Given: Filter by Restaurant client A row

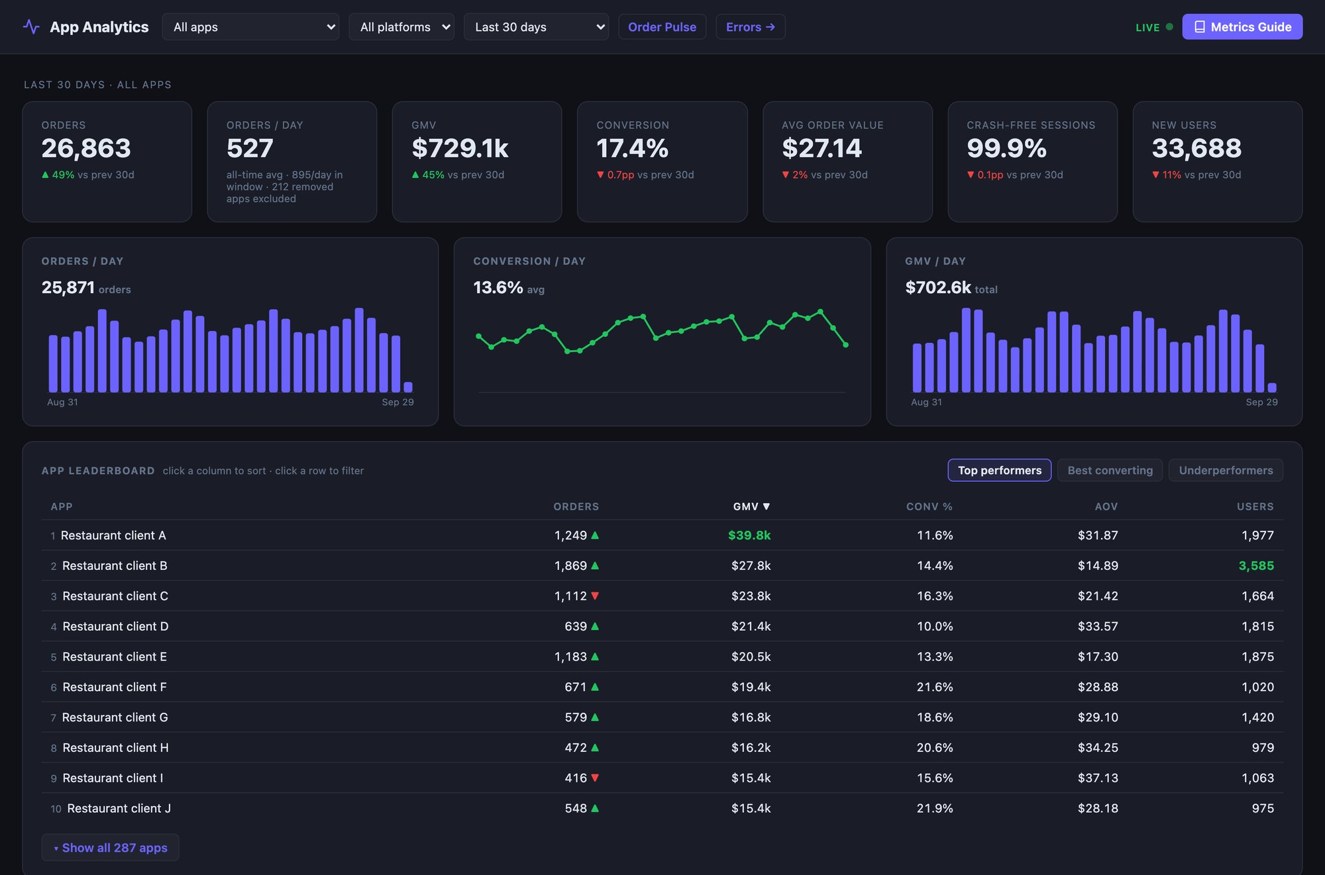Looking at the screenshot, I should [662, 535].
